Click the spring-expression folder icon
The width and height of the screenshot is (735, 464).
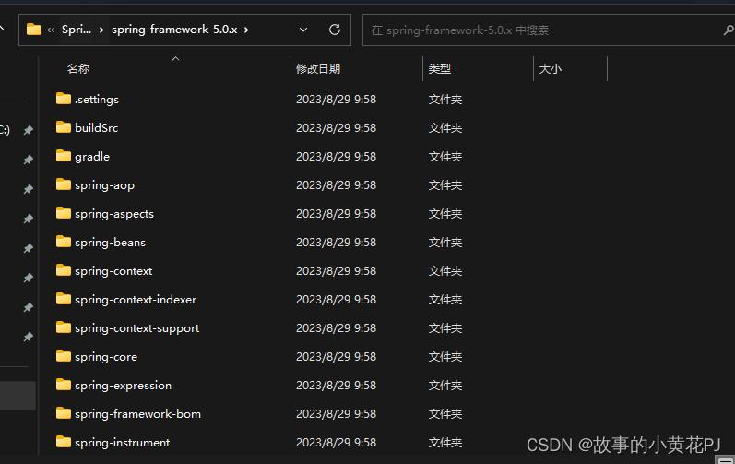pyautogui.click(x=64, y=385)
